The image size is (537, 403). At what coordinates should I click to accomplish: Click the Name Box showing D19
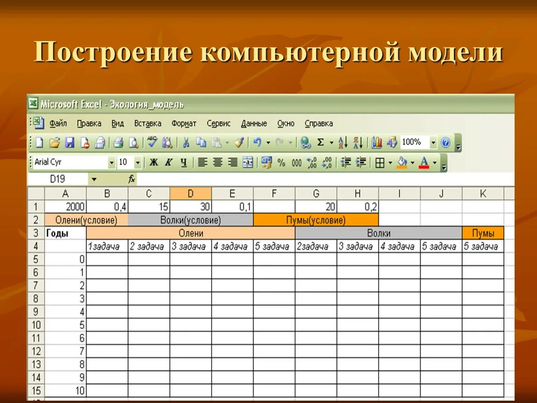[57, 179]
